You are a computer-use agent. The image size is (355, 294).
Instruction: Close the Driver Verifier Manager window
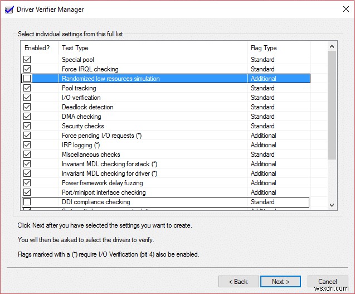pos(346,9)
